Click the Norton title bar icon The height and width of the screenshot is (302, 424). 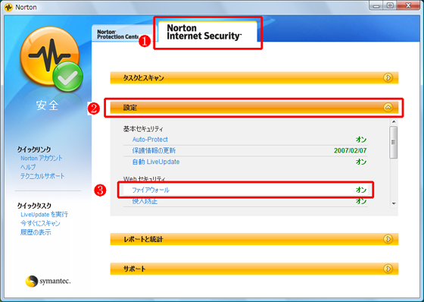pyautogui.click(x=8, y=8)
